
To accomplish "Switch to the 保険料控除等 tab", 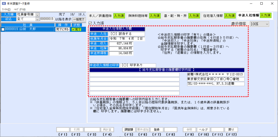I will [x=138, y=16].
